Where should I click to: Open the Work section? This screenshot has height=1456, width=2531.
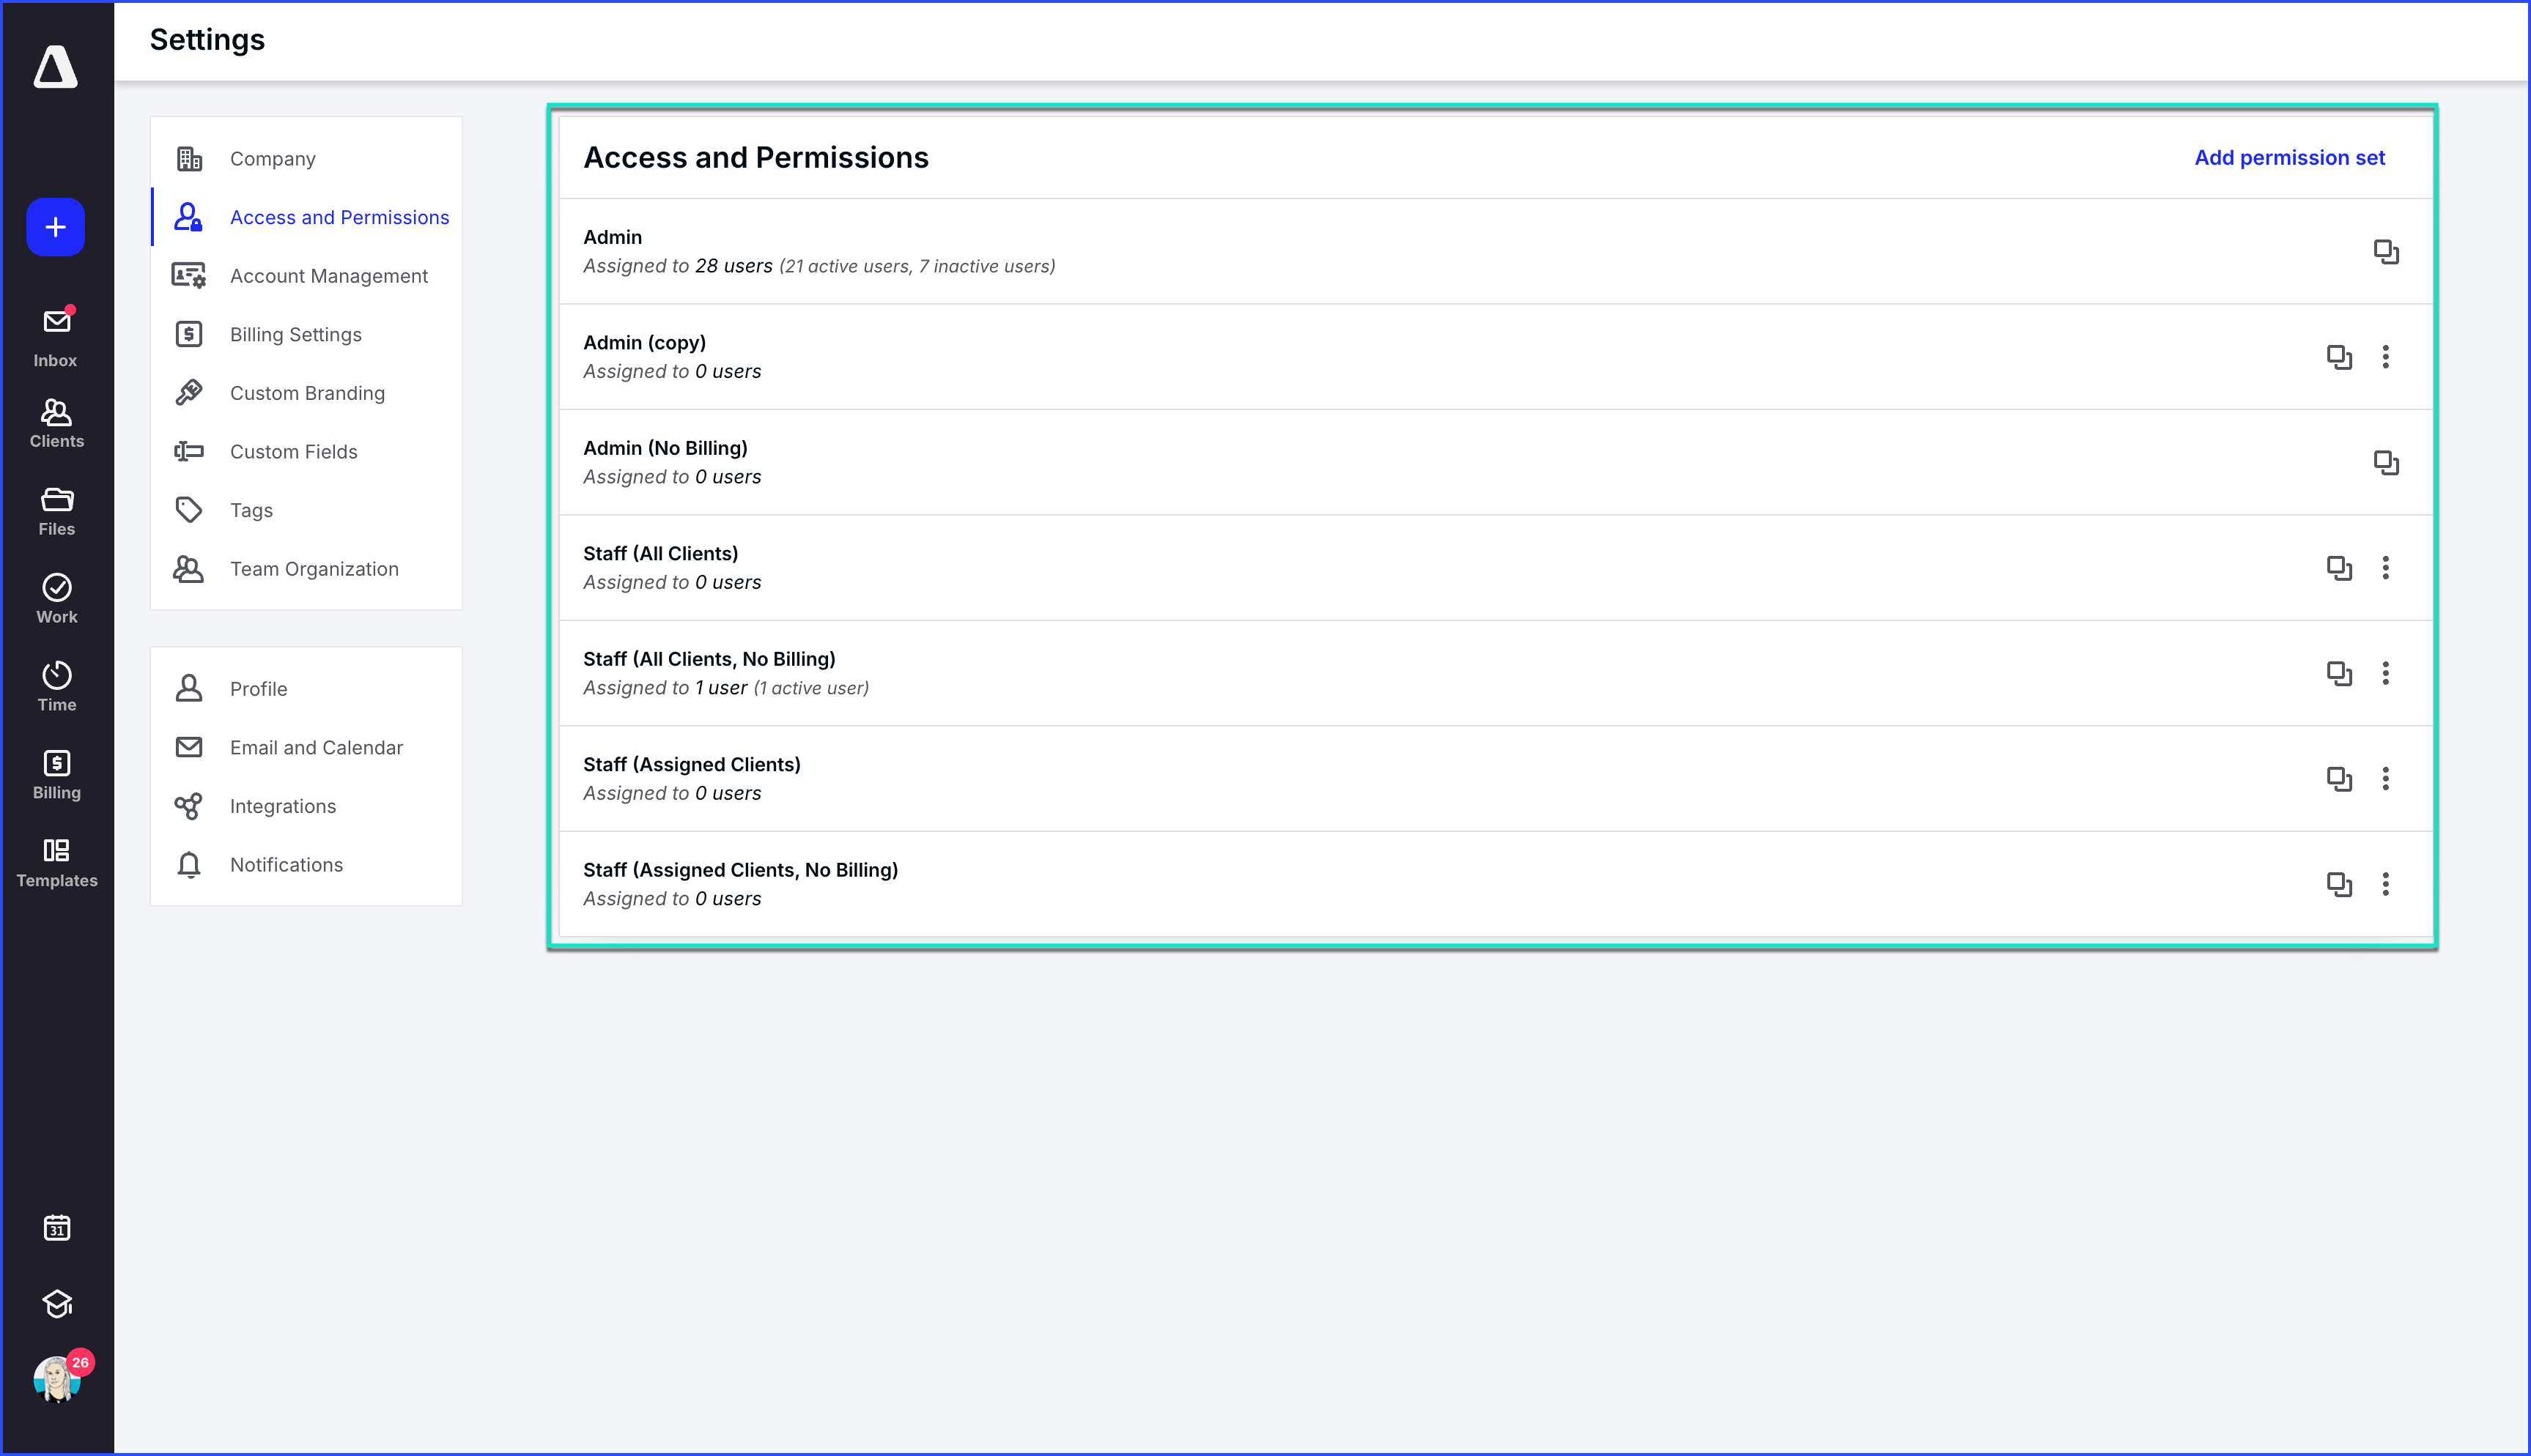(55, 593)
